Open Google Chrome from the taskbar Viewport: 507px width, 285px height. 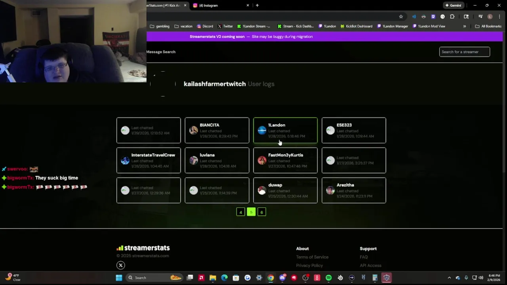pos(271,278)
